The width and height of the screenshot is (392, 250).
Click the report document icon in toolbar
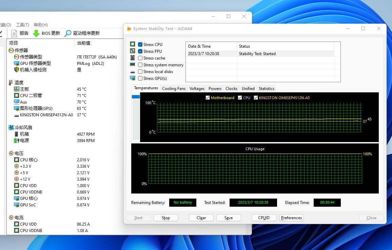click(x=14, y=33)
